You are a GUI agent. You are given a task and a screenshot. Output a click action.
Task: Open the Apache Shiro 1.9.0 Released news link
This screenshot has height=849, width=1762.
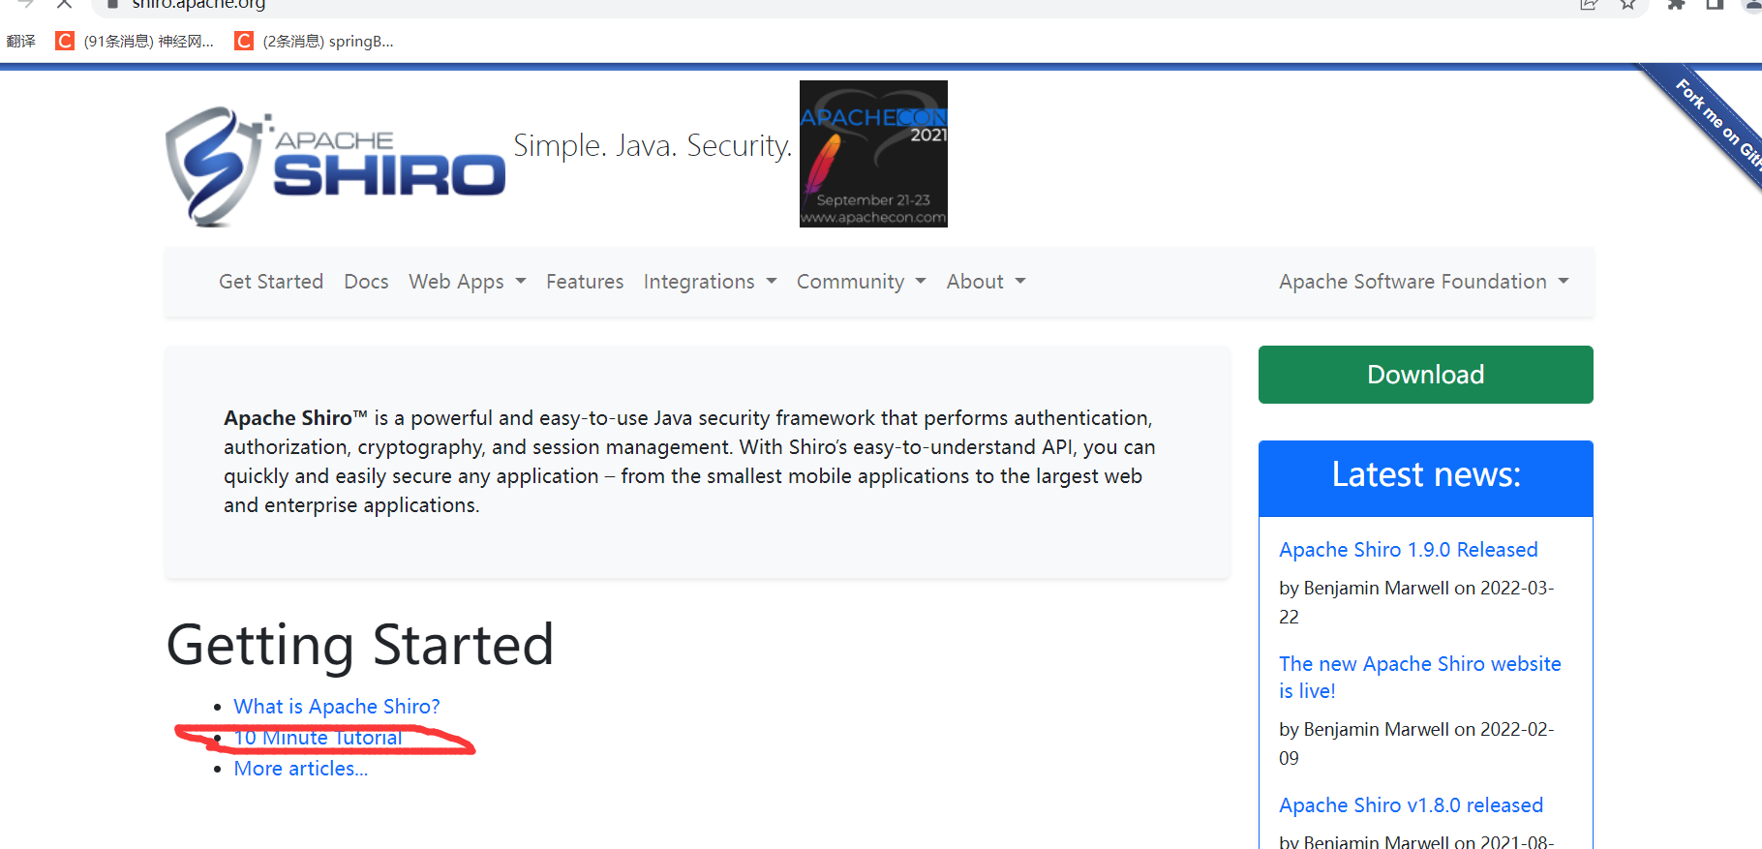click(1408, 550)
